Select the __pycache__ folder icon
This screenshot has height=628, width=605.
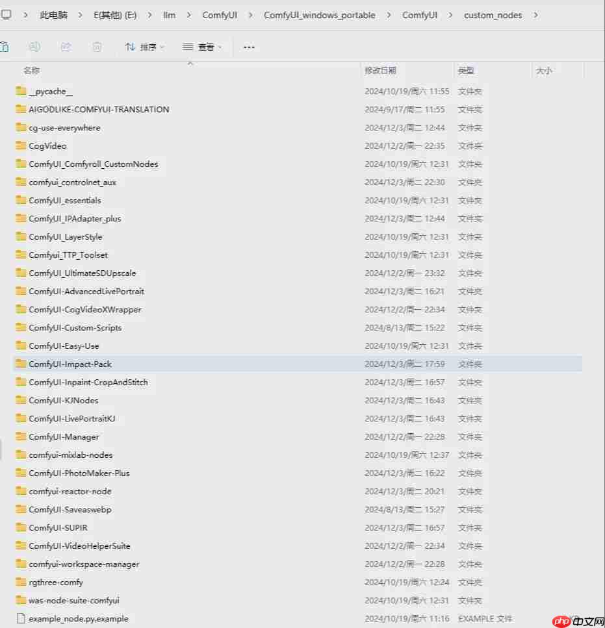point(21,91)
